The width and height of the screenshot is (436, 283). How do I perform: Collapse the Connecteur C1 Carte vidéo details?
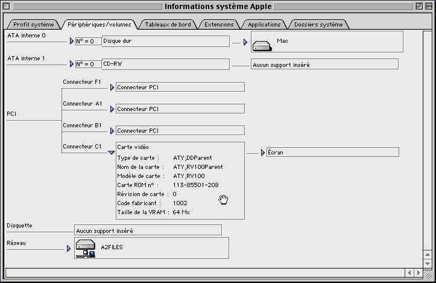coord(111,153)
